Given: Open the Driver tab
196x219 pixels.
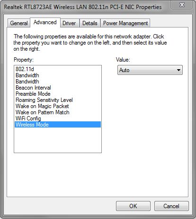Looking at the screenshot, I should [x=69, y=23].
